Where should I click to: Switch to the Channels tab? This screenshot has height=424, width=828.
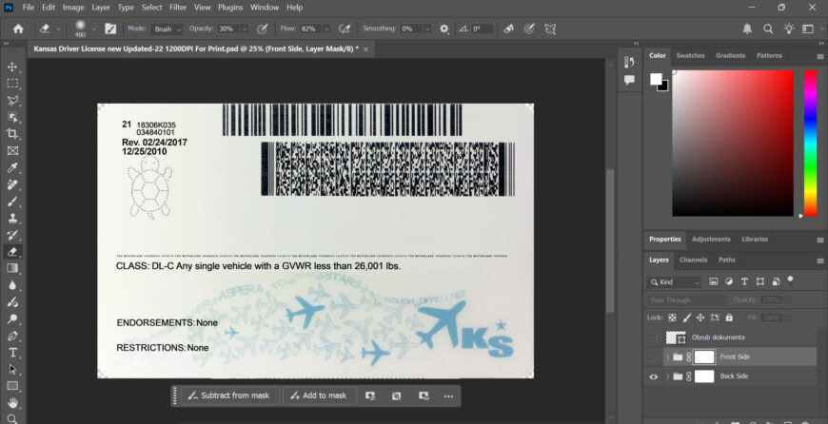[x=694, y=260]
